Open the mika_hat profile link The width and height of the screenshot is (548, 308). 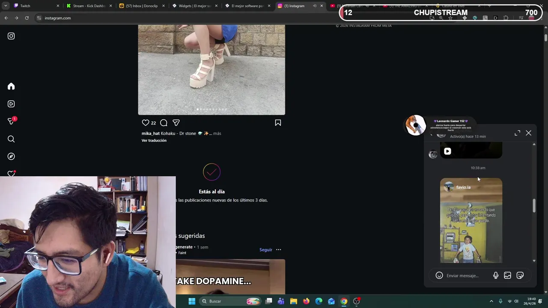[151, 133]
